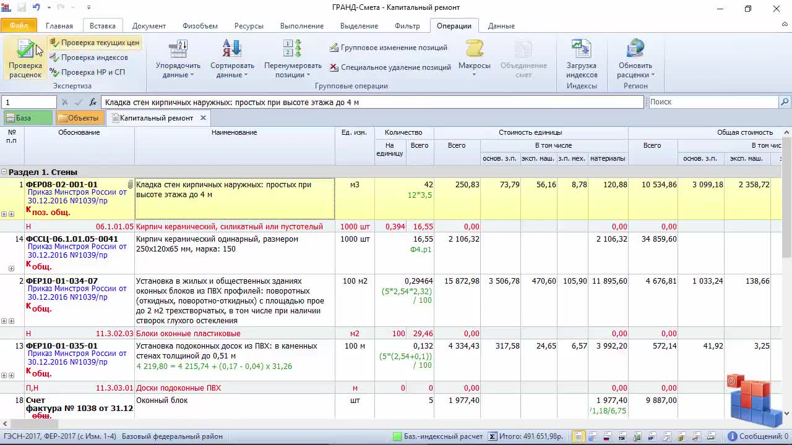This screenshot has width=792, height=445.
Task: Click the formula bar text field
Action: (x=371, y=102)
